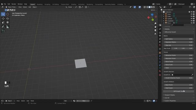The height and width of the screenshot is (110, 196).
Task: Open the Options dropdown in viewport
Action: 153,10
